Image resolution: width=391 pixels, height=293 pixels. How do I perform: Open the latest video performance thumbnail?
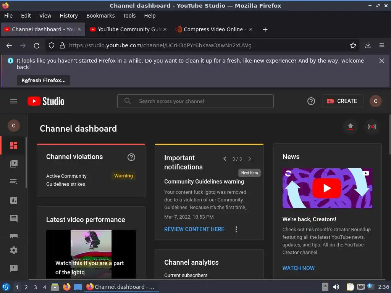91,254
